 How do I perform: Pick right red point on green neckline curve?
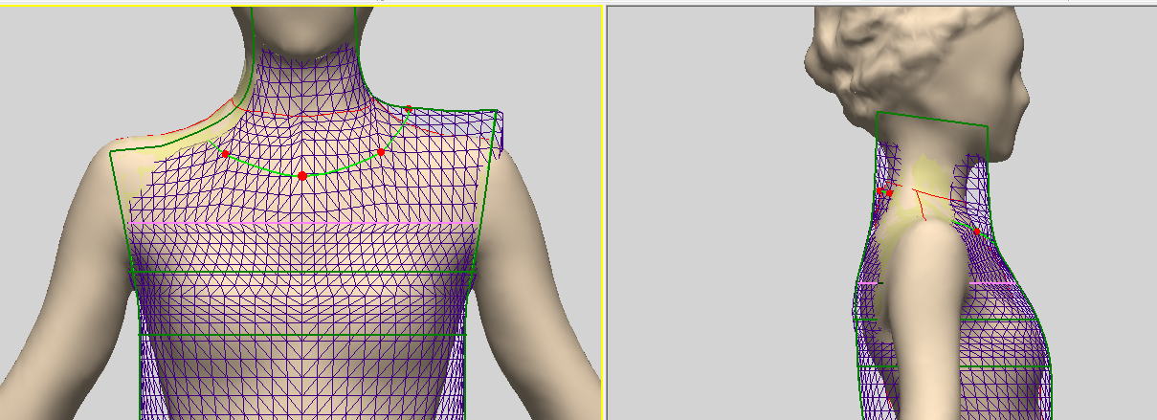tap(381, 152)
